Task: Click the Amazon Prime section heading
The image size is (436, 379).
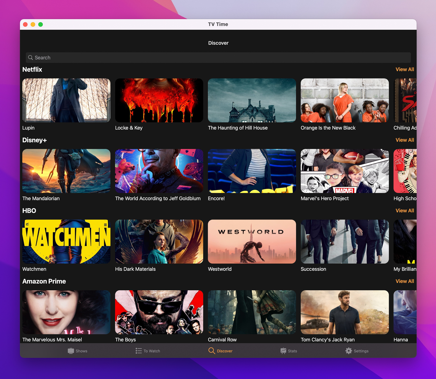Action: pos(44,281)
